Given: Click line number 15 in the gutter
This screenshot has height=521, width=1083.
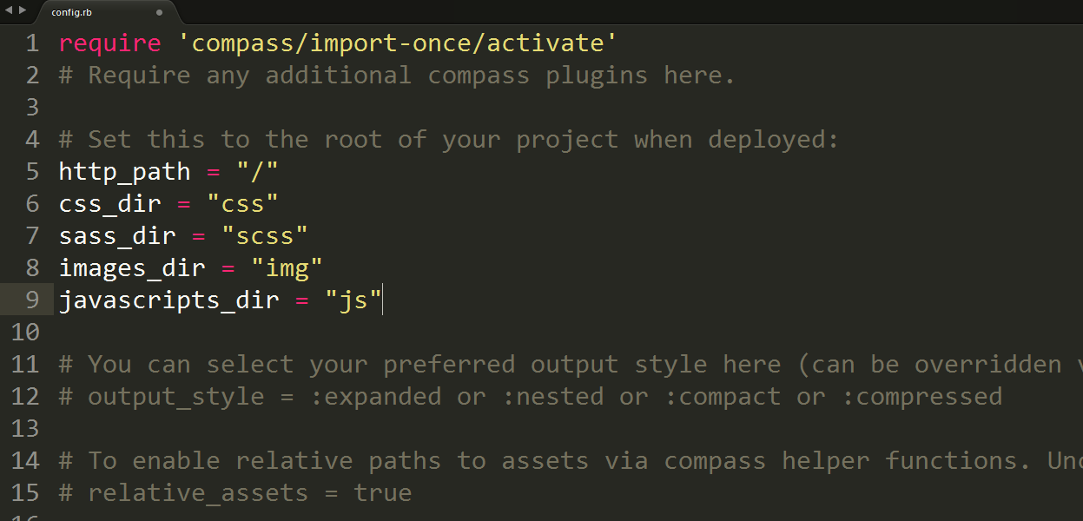Looking at the screenshot, I should coord(24,492).
